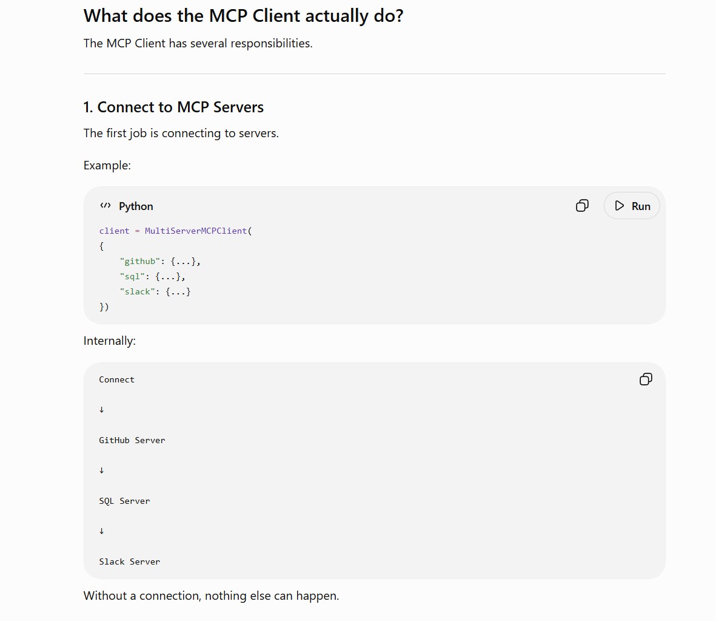Copy the Connect flow diagram block
This screenshot has width=716, height=621.
(646, 379)
